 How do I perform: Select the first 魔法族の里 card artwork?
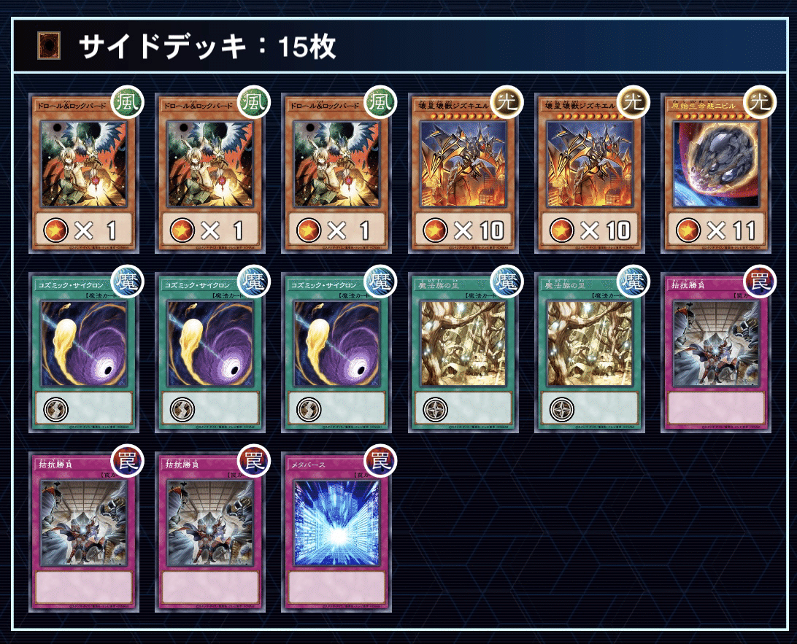[463, 344]
